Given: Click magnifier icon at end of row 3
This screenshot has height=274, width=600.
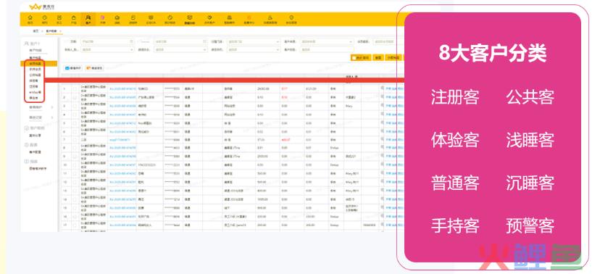Looking at the screenshot, I should coord(382,106).
